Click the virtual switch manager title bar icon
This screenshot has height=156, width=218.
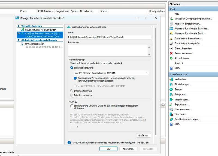point(17,18)
